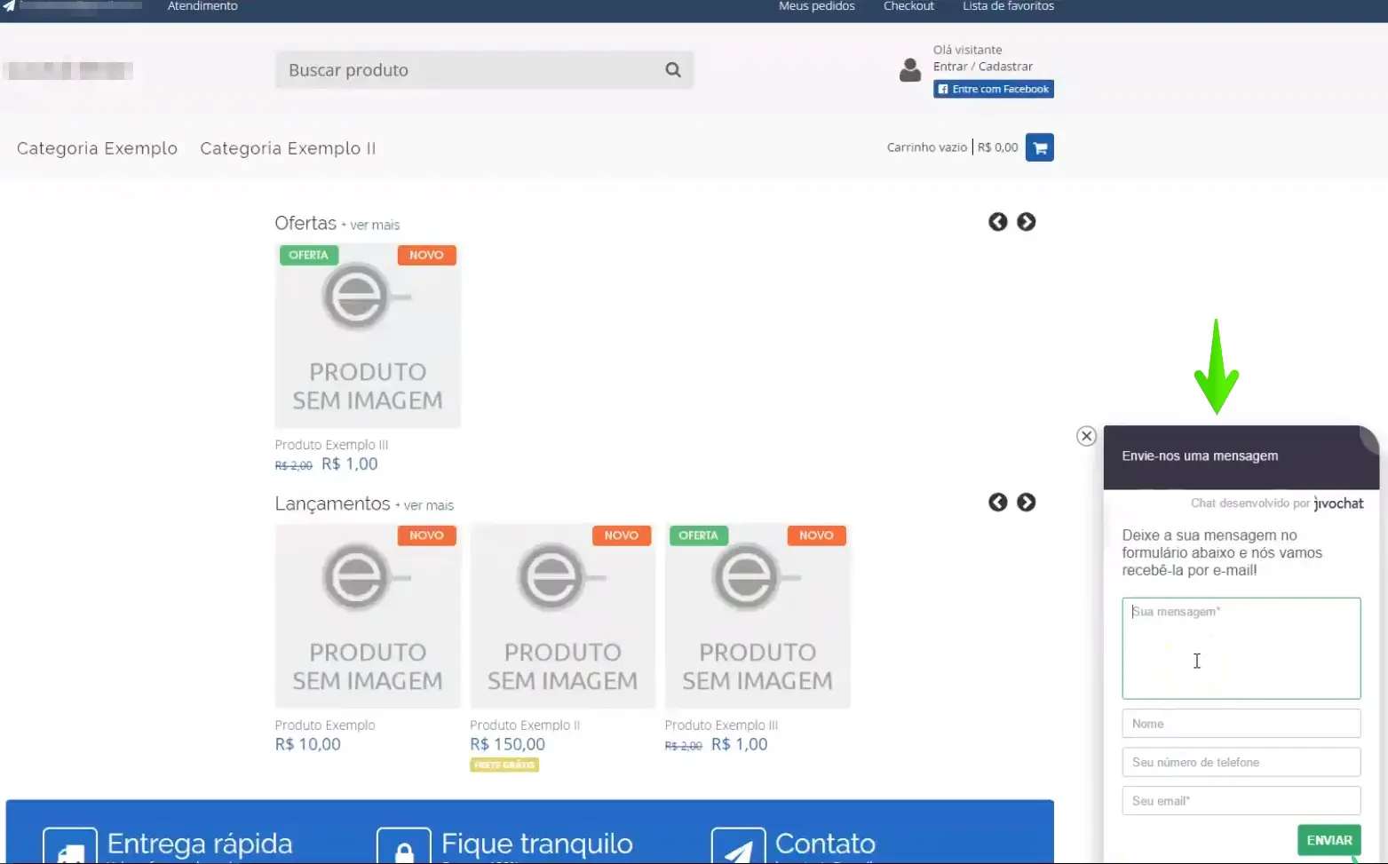Open the shopping cart icon
Image resolution: width=1388 pixels, height=864 pixels.
pyautogui.click(x=1039, y=147)
